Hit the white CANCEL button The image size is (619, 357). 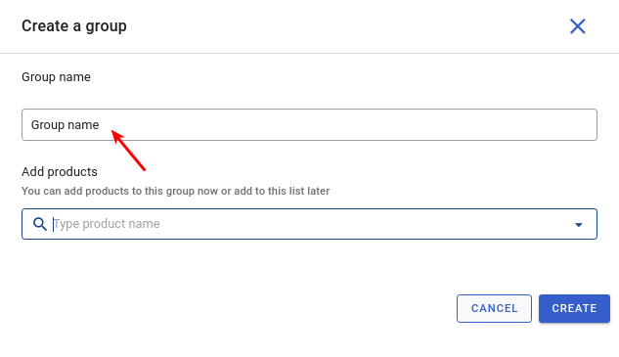click(x=494, y=308)
